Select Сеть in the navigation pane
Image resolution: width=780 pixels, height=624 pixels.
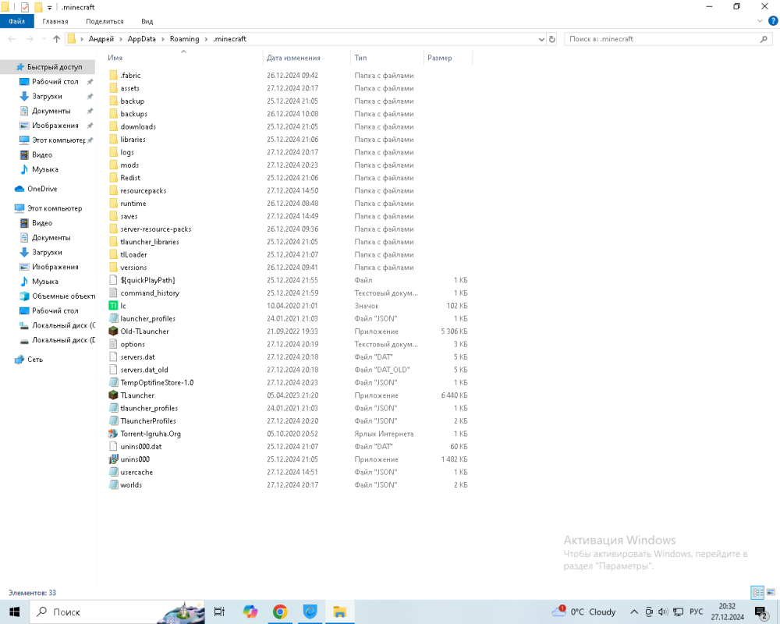29,360
